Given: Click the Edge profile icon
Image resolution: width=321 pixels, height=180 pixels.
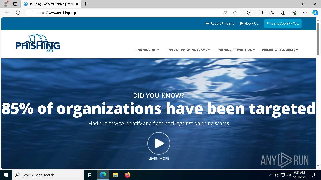Looking at the screenshot, I should 6,4.
